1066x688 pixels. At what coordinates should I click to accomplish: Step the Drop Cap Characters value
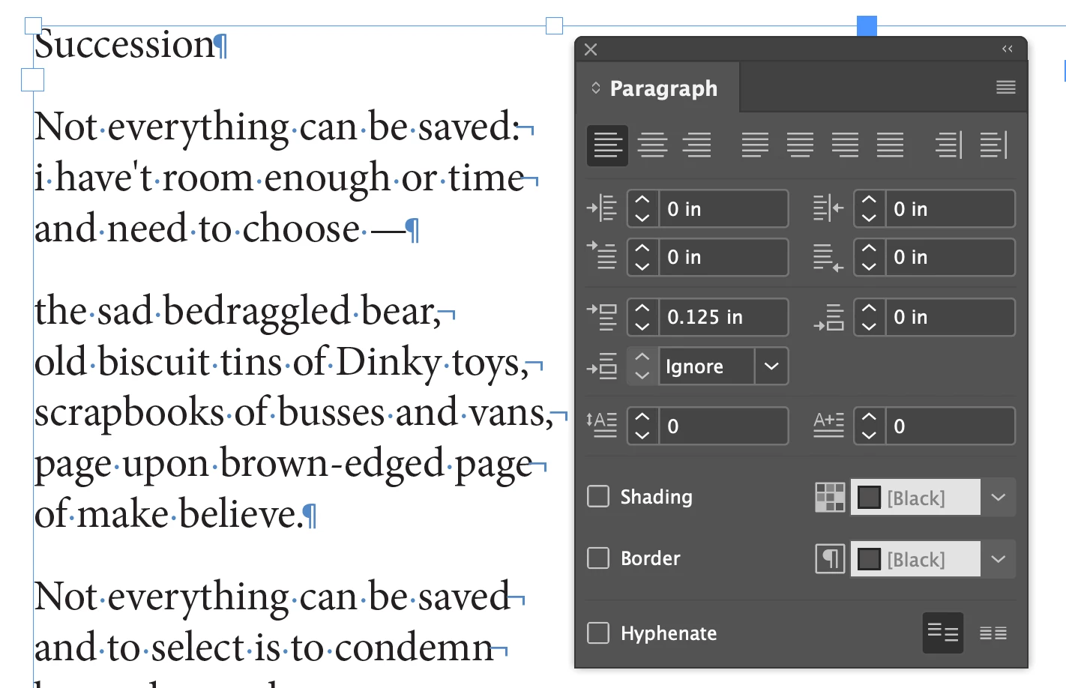[x=869, y=425]
